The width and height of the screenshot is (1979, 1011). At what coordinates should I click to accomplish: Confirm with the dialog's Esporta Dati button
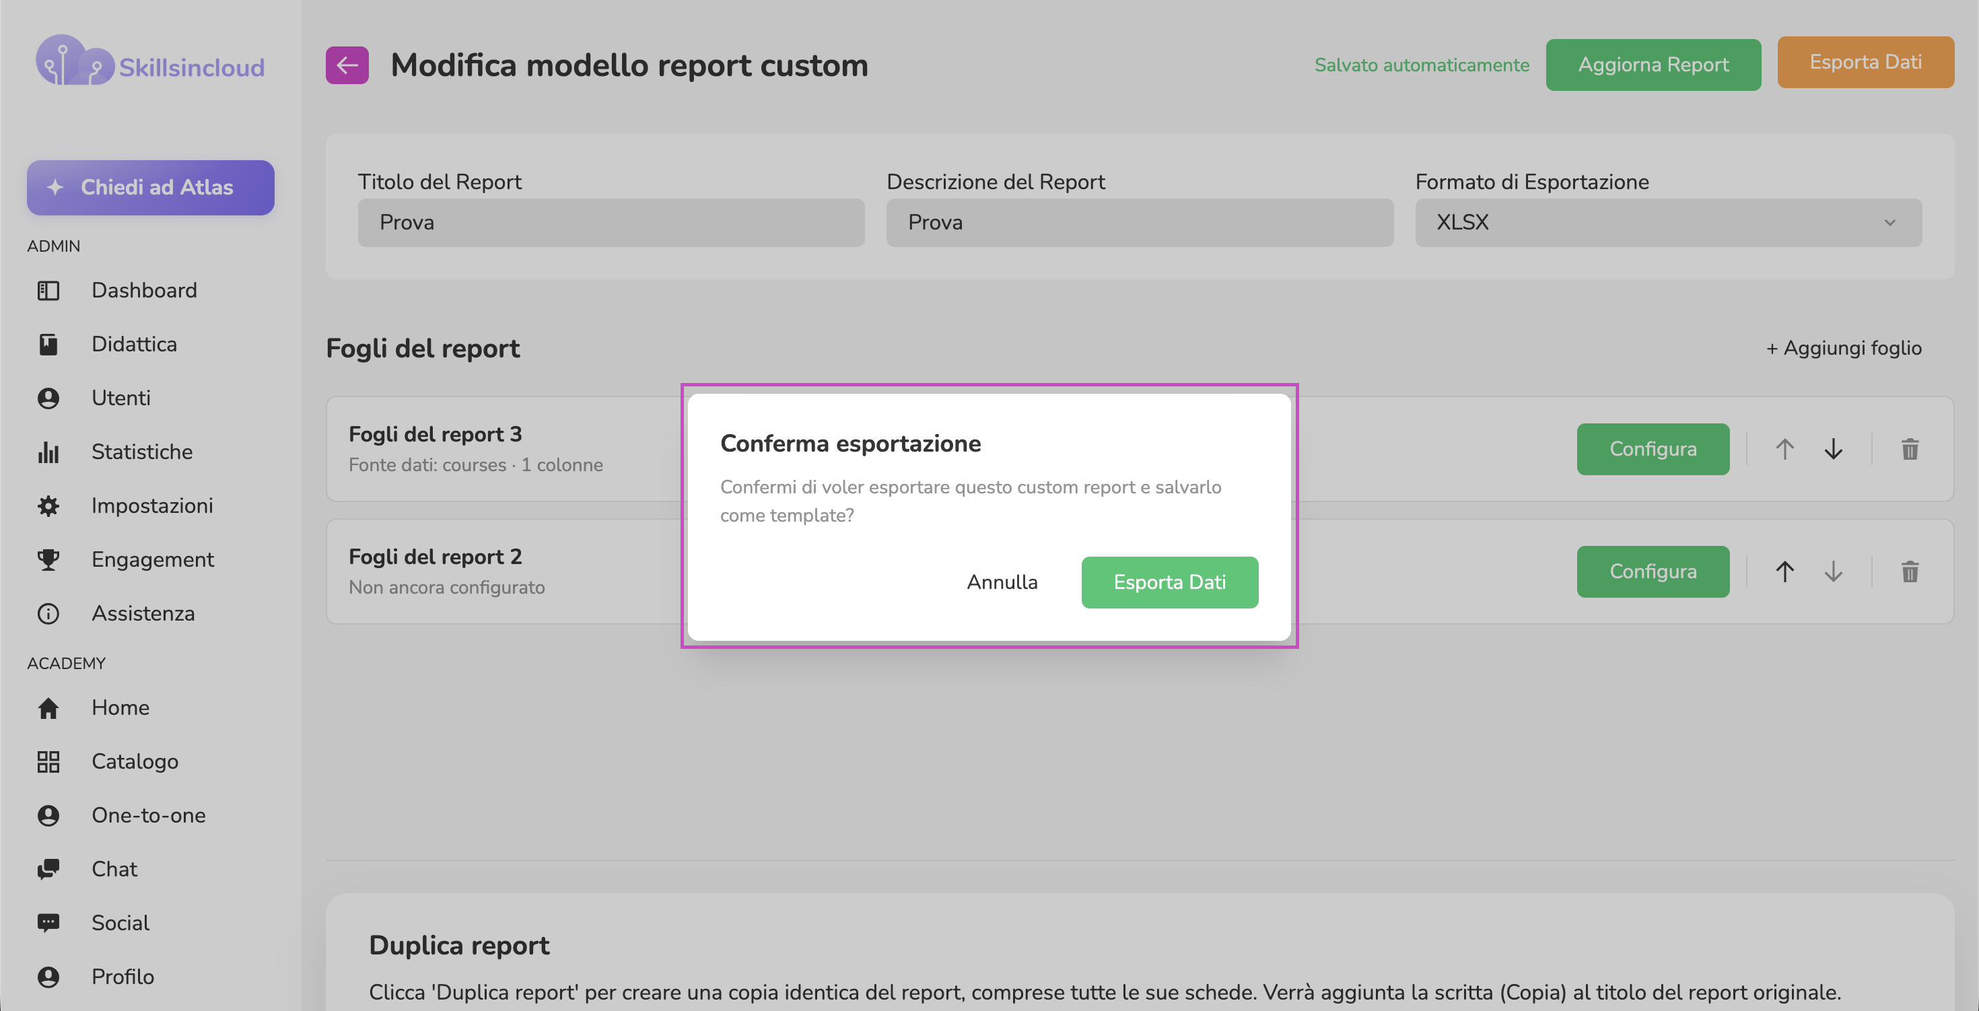pyautogui.click(x=1169, y=582)
